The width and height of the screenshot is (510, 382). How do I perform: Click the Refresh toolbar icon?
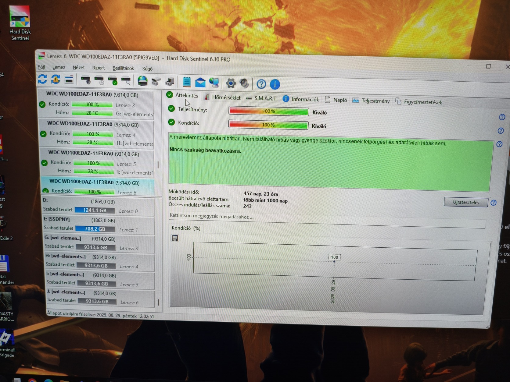pos(42,79)
